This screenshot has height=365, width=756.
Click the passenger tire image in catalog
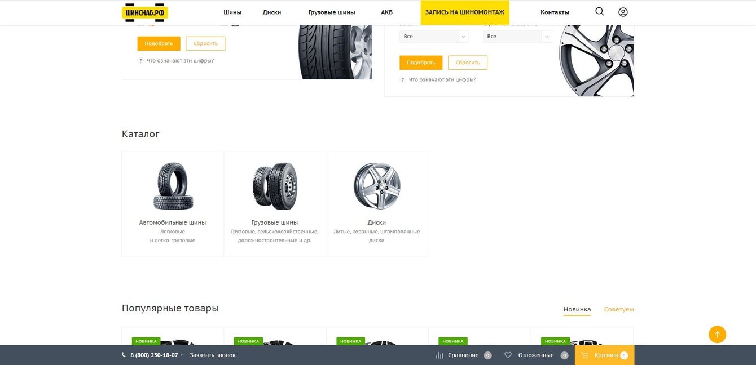(173, 186)
